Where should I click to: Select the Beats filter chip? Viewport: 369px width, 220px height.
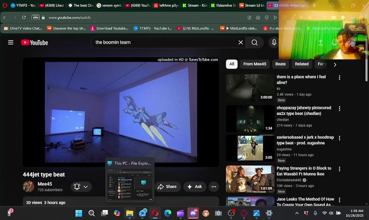pyautogui.click(x=280, y=64)
